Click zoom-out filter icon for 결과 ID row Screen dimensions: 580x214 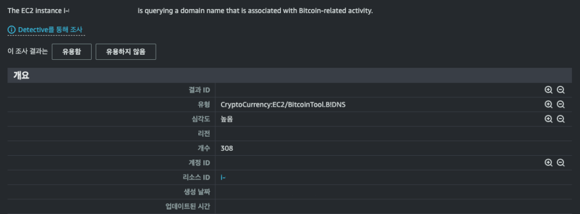click(561, 90)
